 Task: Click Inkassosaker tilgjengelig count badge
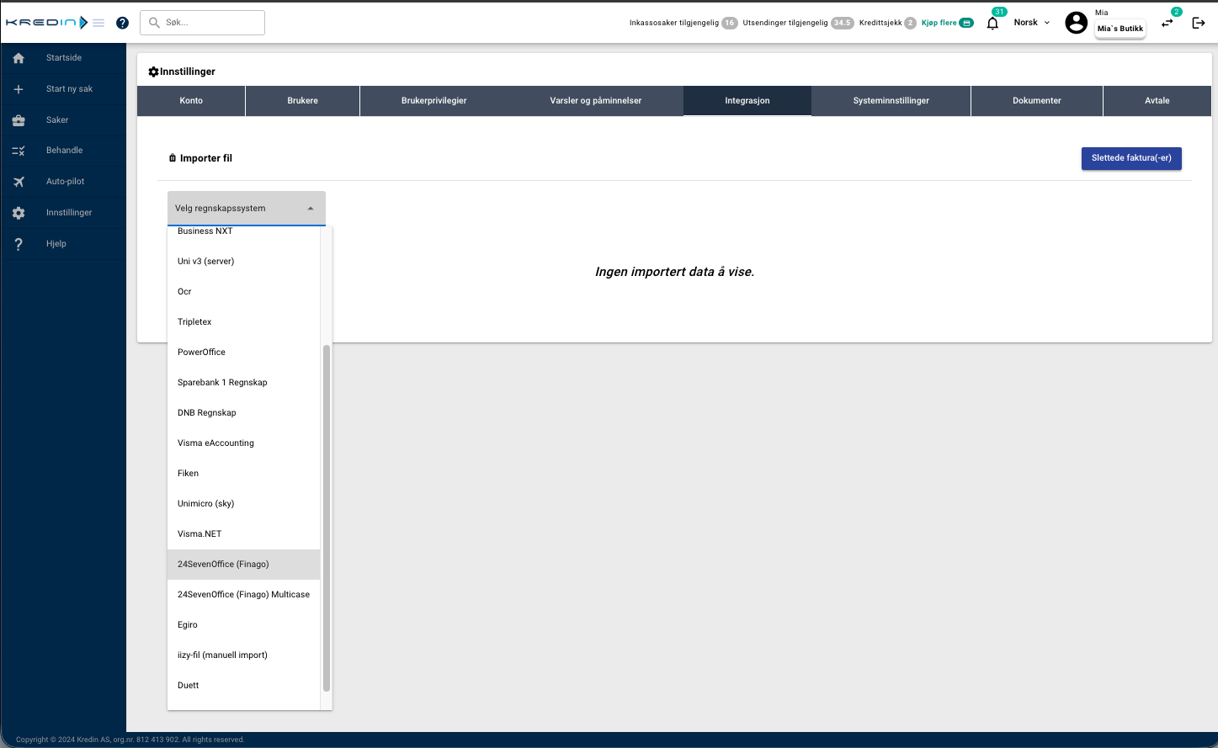[730, 23]
